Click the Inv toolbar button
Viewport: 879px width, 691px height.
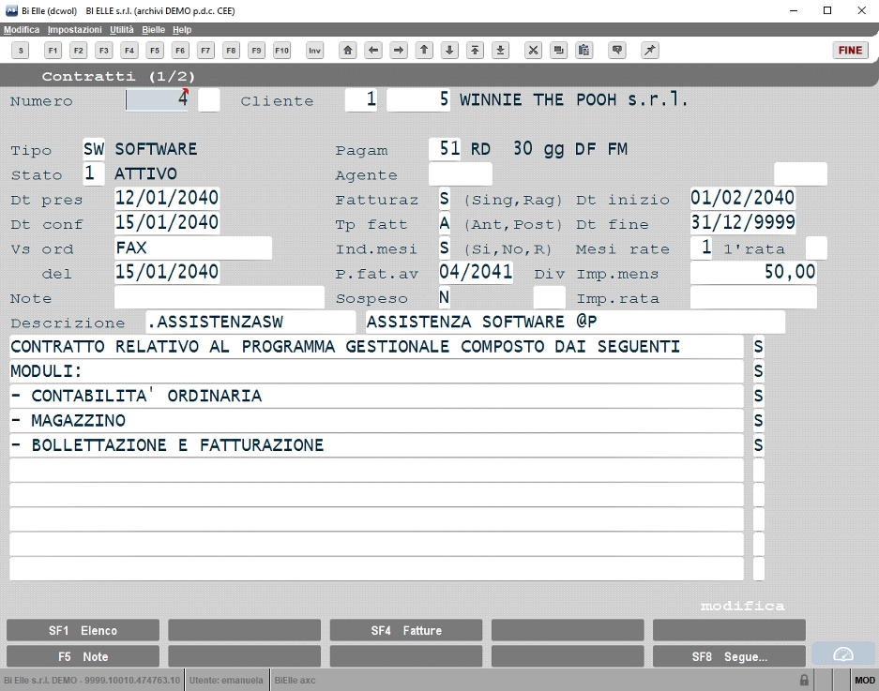coord(315,51)
